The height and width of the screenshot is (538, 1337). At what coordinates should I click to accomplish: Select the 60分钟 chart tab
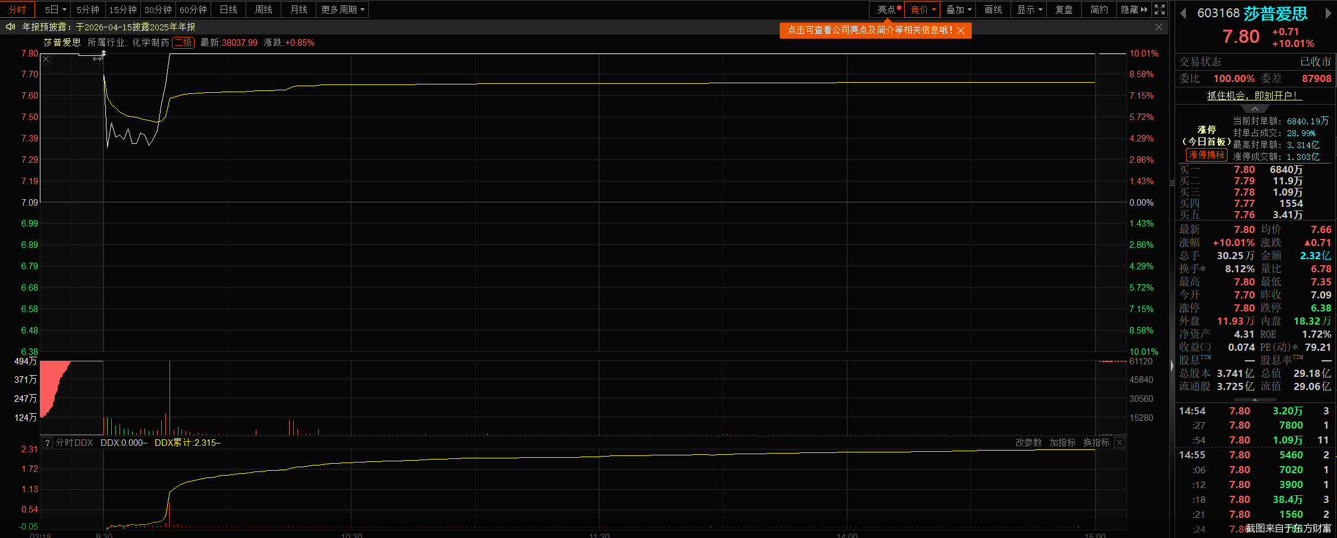[193, 10]
